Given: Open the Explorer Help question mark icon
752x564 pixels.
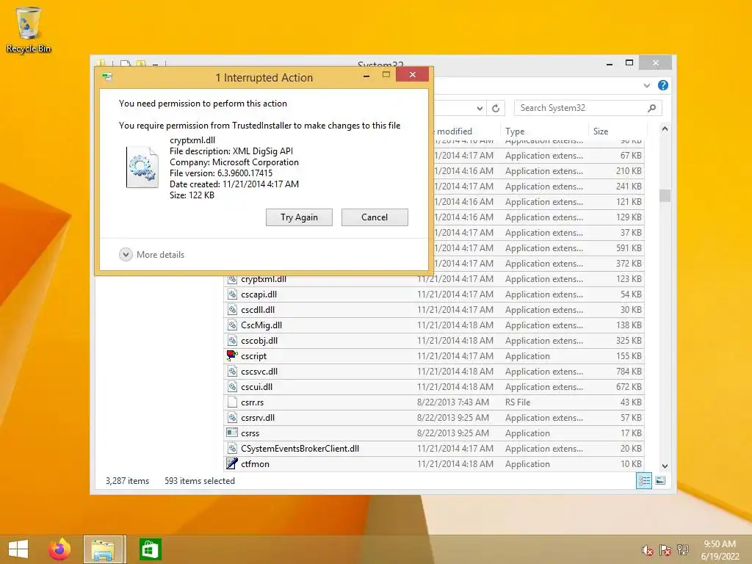Looking at the screenshot, I should pyautogui.click(x=663, y=85).
